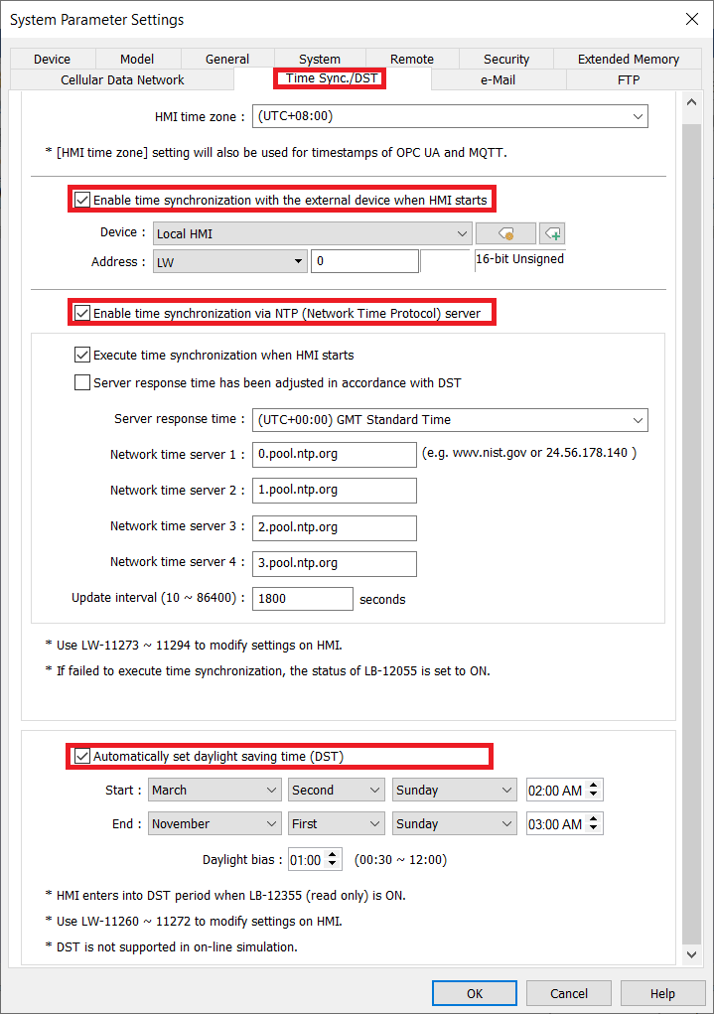
Task: Toggle Automatically set daylight saving time checkbox
Action: click(x=82, y=756)
